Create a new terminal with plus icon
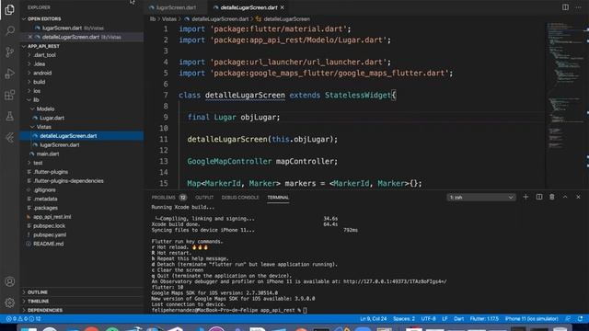 tap(525, 197)
